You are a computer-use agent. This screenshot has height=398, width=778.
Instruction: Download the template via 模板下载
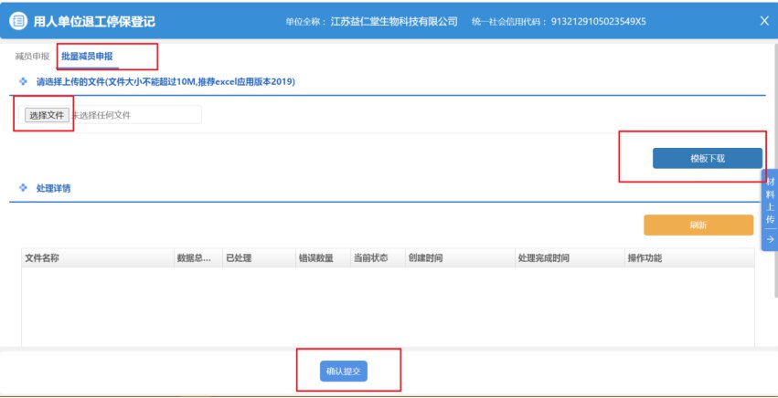pyautogui.click(x=707, y=158)
